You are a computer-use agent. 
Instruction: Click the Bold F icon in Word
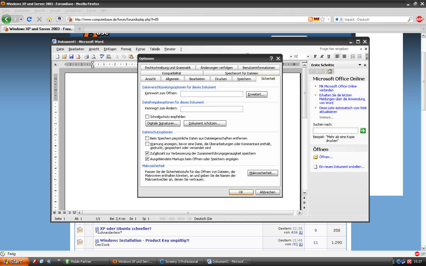pos(315,56)
